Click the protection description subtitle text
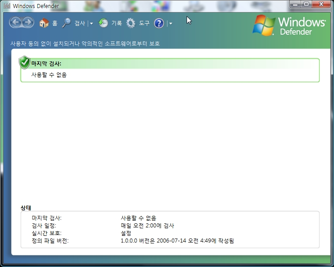 (85, 44)
